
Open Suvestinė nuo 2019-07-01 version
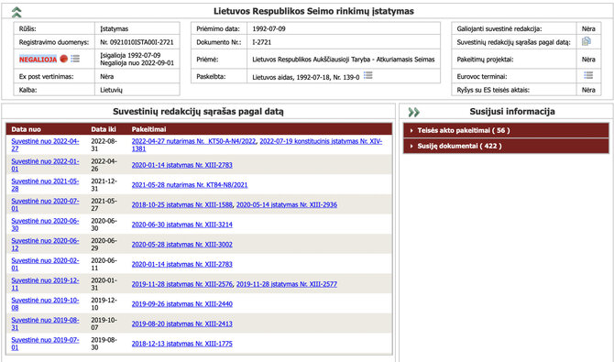[x=45, y=344]
